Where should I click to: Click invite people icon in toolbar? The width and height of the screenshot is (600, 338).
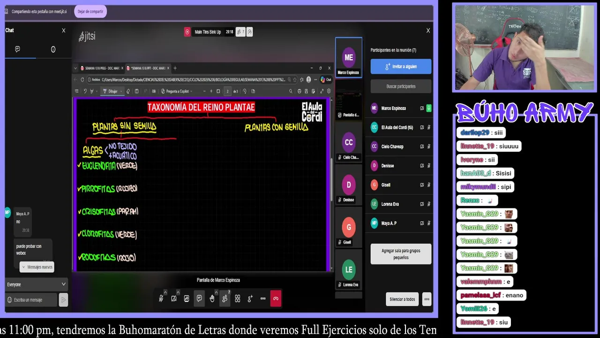tap(250, 299)
